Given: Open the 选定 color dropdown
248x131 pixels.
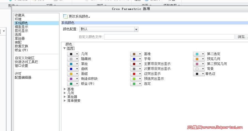Looking at the screenshot, I should [136, 84].
